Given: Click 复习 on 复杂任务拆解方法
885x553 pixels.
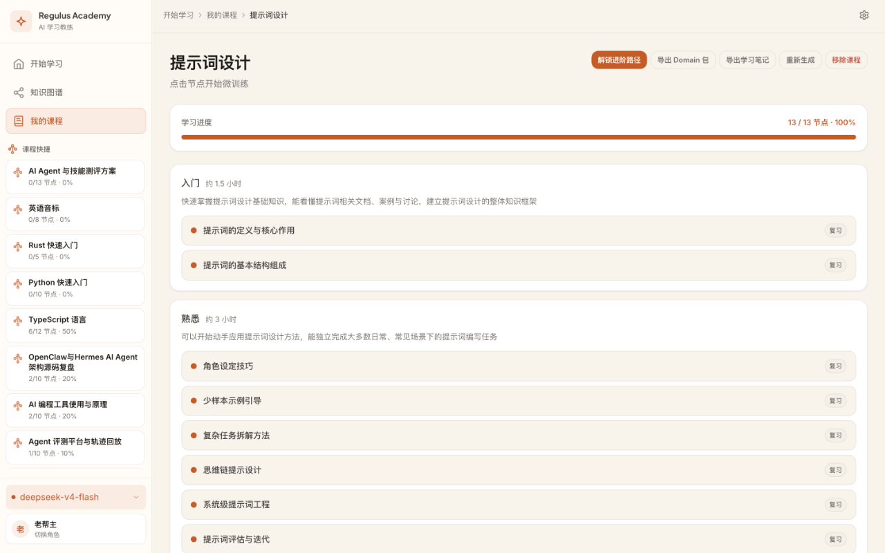Looking at the screenshot, I should (x=836, y=435).
